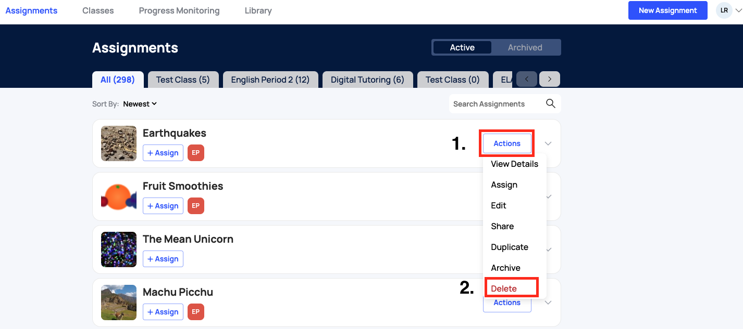The height and width of the screenshot is (329, 743).
Task: Click the New Assignment button
Action: click(x=668, y=10)
